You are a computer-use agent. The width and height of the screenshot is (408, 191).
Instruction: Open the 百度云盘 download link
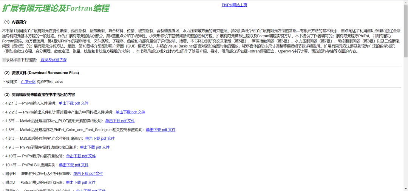pos(28,82)
